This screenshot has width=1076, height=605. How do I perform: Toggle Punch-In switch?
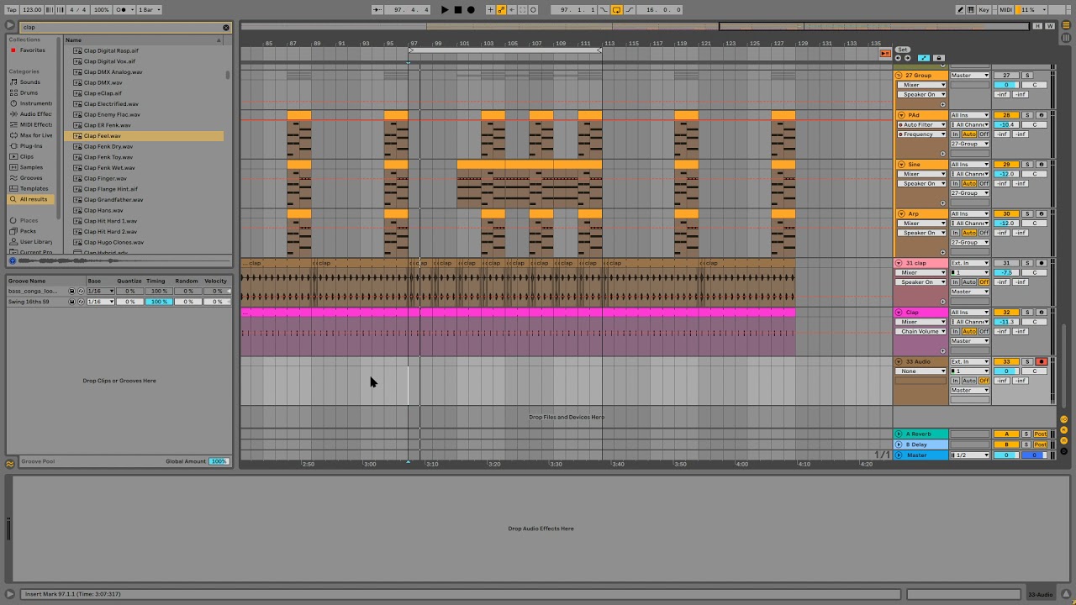(604, 10)
